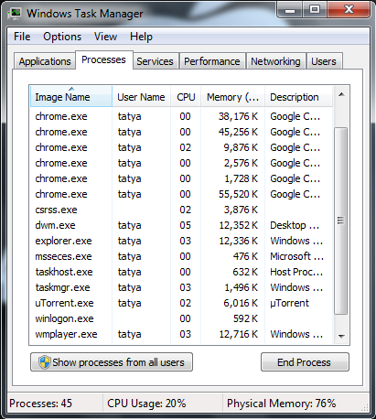Image resolution: width=376 pixels, height=420 pixels.
Task: Click shield icon on Show processes button
Action: pos(45,362)
